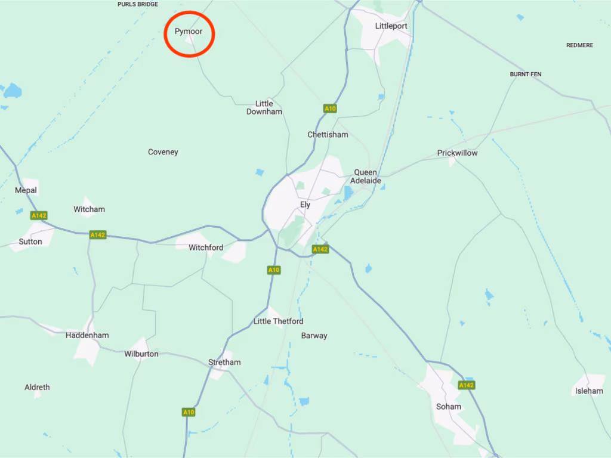
Task: Click the Ely city label
Action: pyautogui.click(x=305, y=205)
